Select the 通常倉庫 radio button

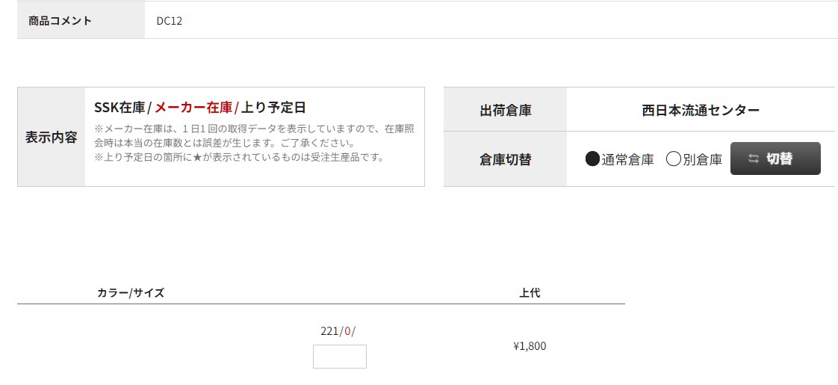click(593, 158)
